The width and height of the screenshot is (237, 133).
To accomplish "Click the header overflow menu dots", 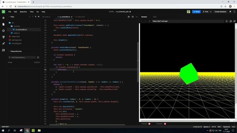I will point(234,11).
